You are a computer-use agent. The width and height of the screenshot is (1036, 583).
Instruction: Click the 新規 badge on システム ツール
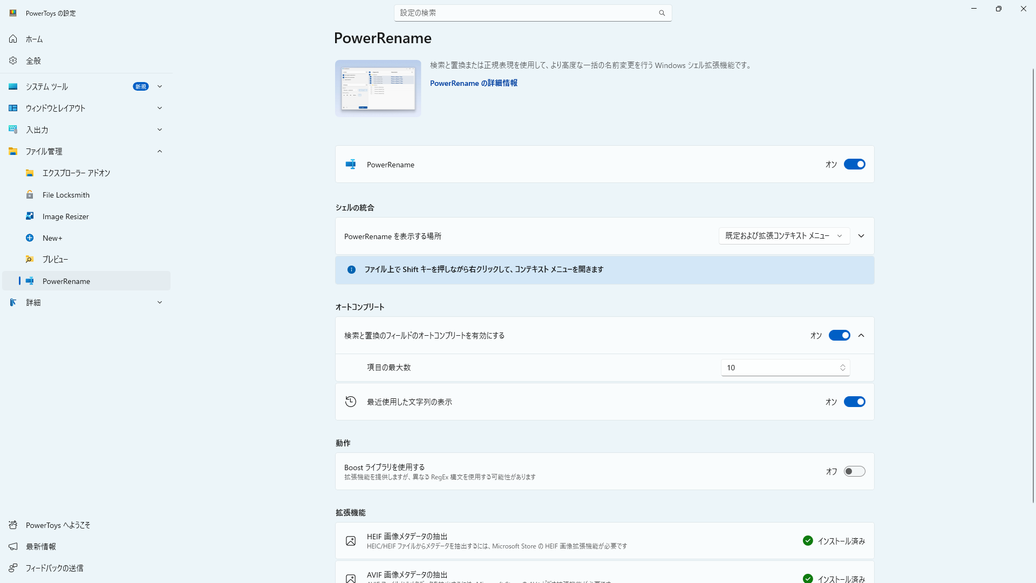click(141, 86)
